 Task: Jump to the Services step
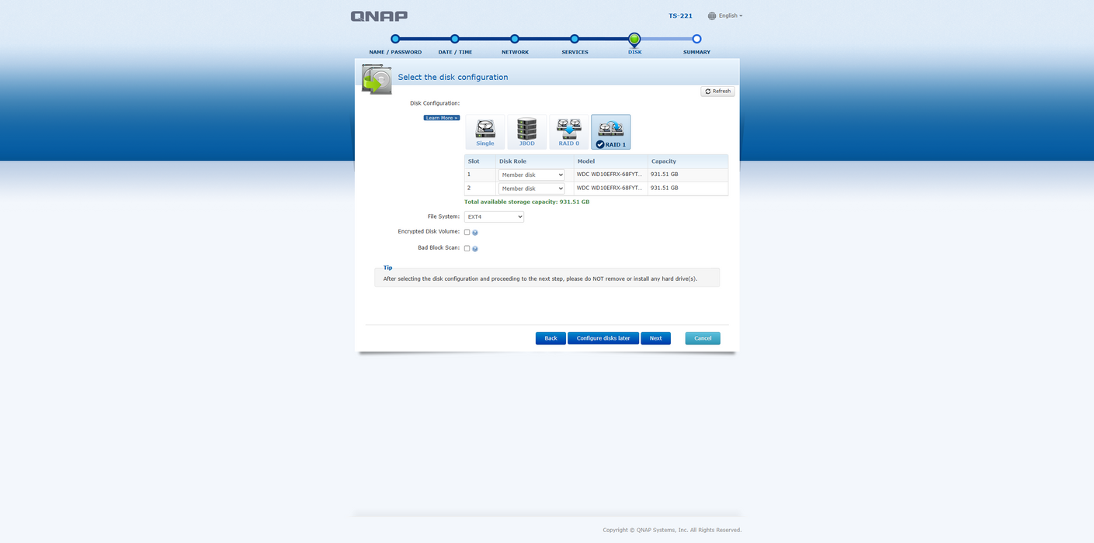click(575, 39)
